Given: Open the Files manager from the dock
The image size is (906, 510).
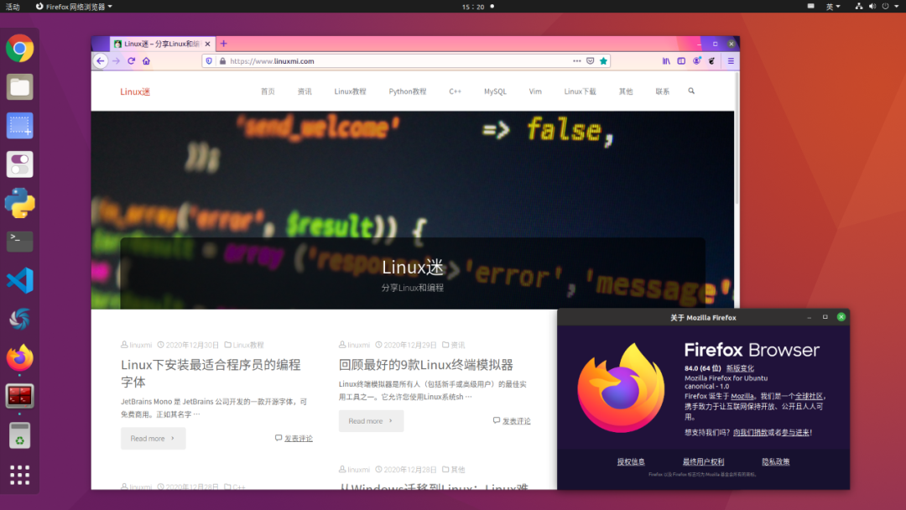Looking at the screenshot, I should pyautogui.click(x=19, y=87).
